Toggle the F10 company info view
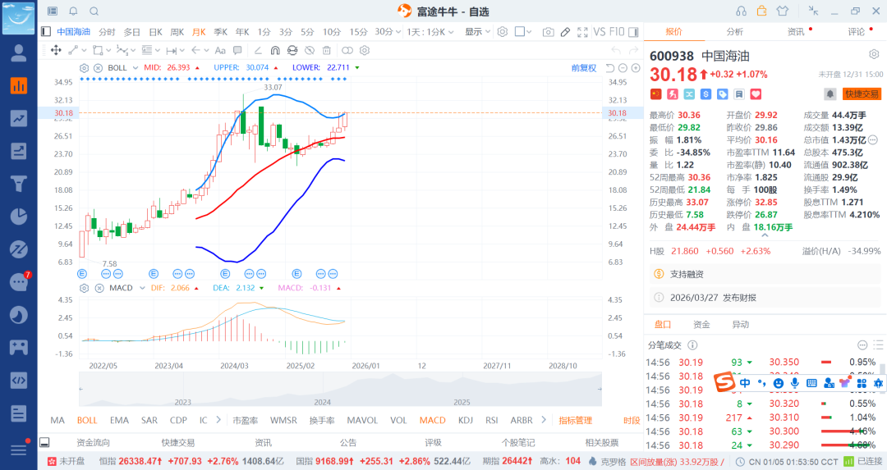The image size is (887, 470). coord(617,32)
